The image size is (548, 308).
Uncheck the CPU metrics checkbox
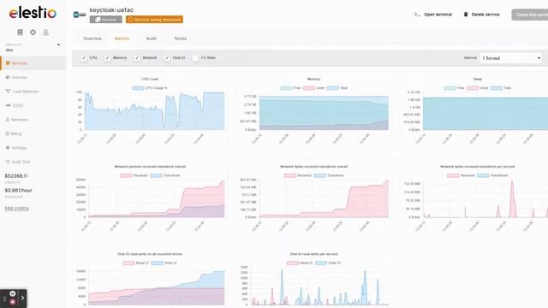(84, 58)
